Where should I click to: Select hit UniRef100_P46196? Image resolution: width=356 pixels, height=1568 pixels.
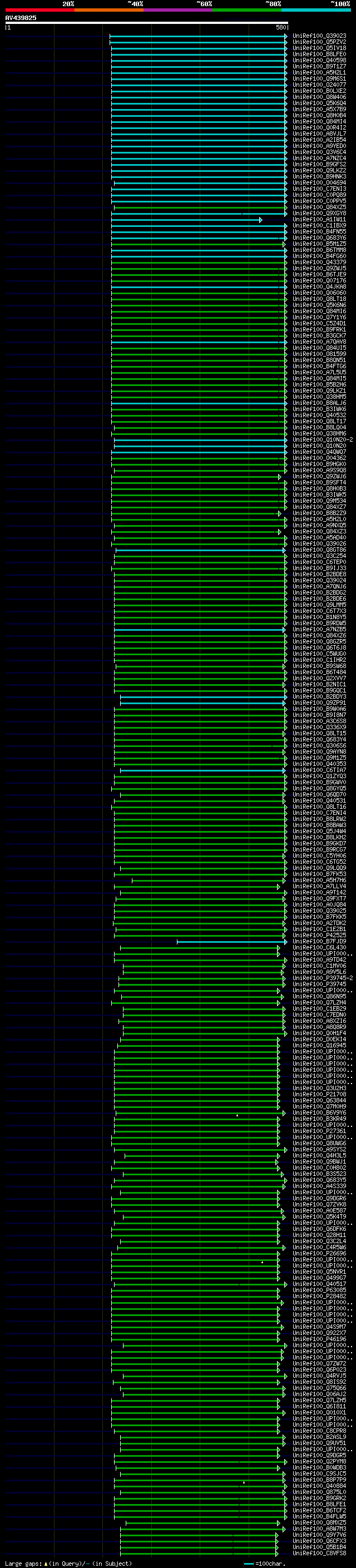tap(319, 1339)
